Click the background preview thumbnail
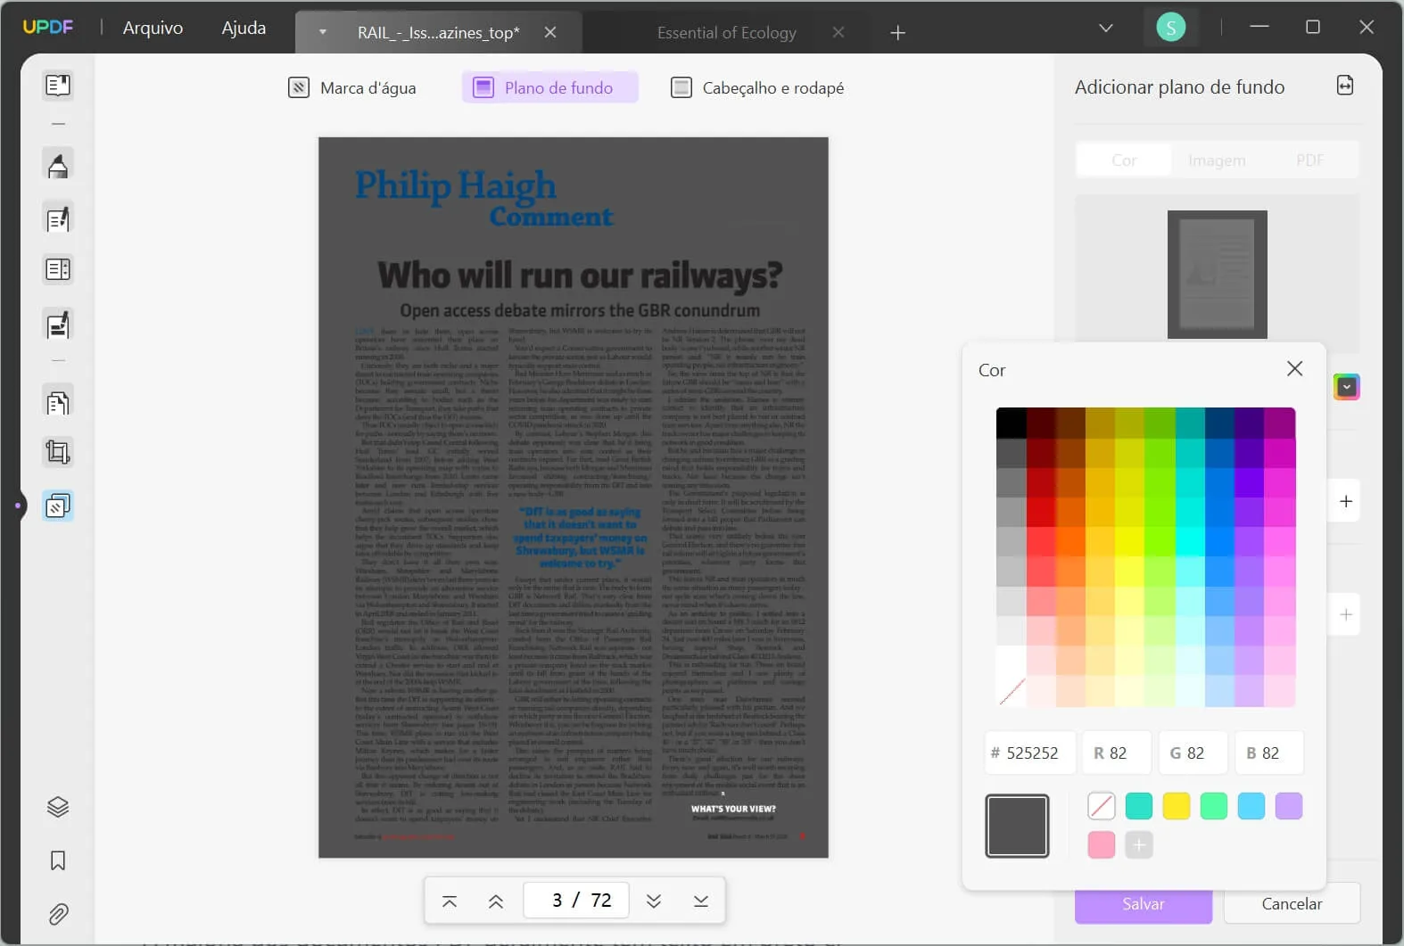This screenshot has width=1404, height=946. tap(1217, 275)
